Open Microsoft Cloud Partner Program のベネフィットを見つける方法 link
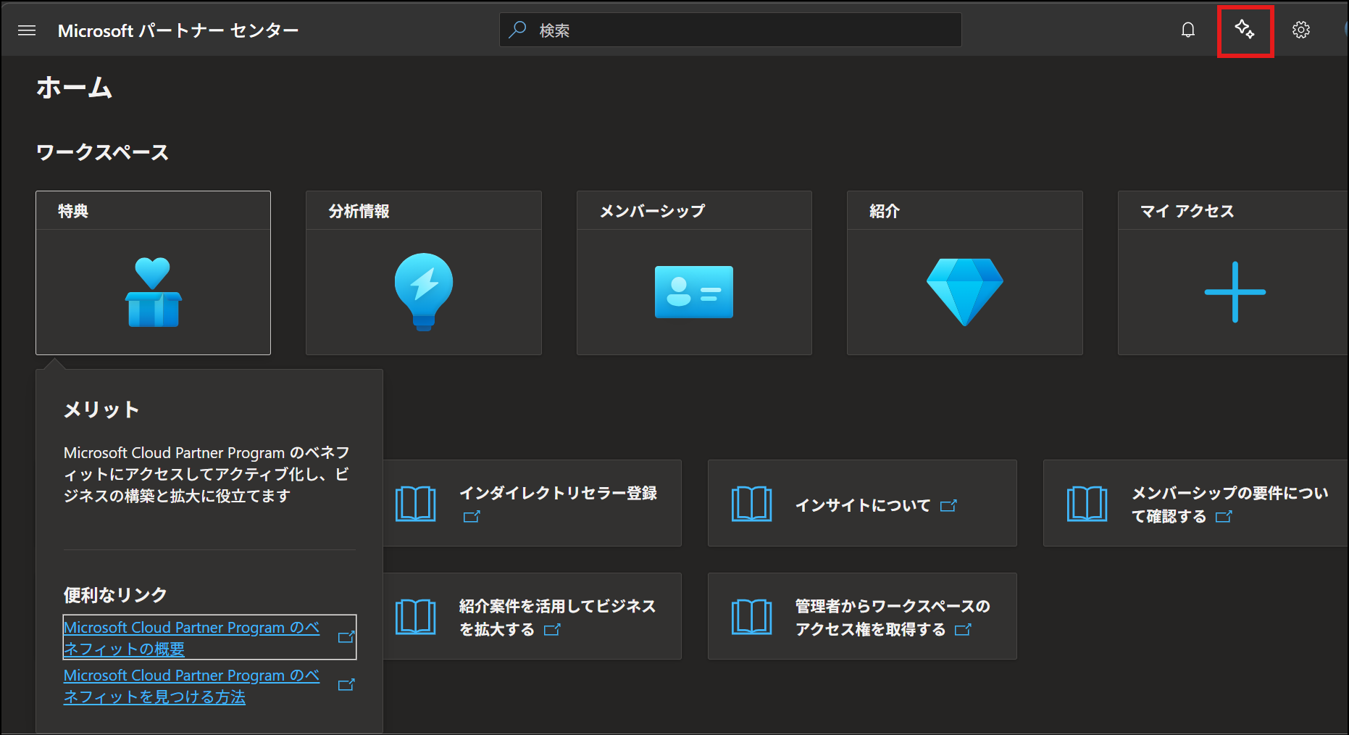1349x735 pixels. [x=191, y=685]
